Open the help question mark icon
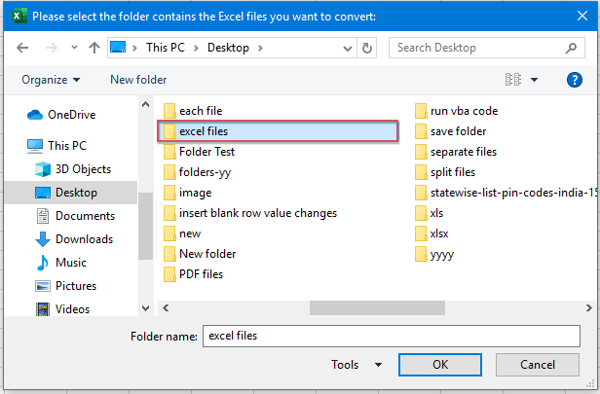Viewport: 600px width, 394px height. (575, 79)
